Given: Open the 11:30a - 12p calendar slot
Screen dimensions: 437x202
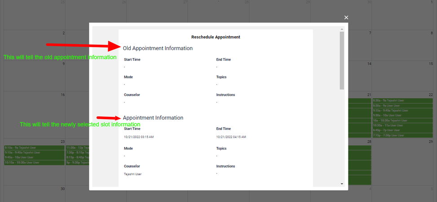Looking at the screenshot, I should tap(77, 147).
